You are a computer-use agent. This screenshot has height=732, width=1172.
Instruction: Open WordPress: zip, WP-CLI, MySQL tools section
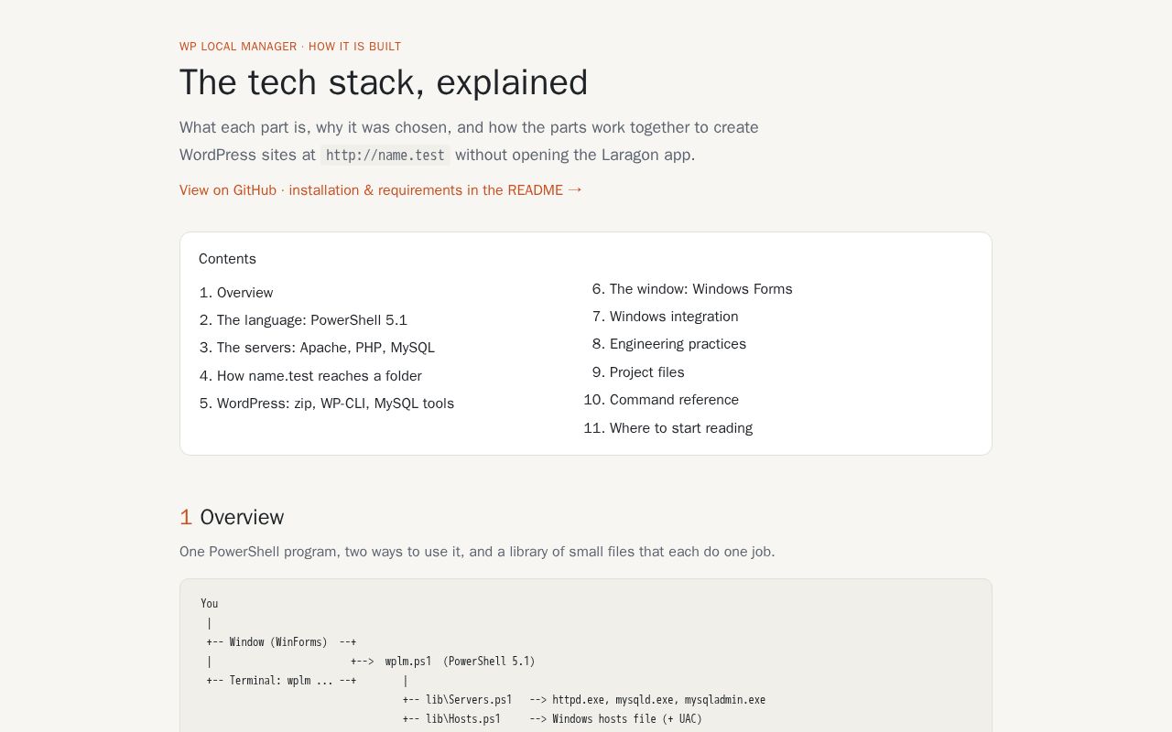(x=335, y=404)
